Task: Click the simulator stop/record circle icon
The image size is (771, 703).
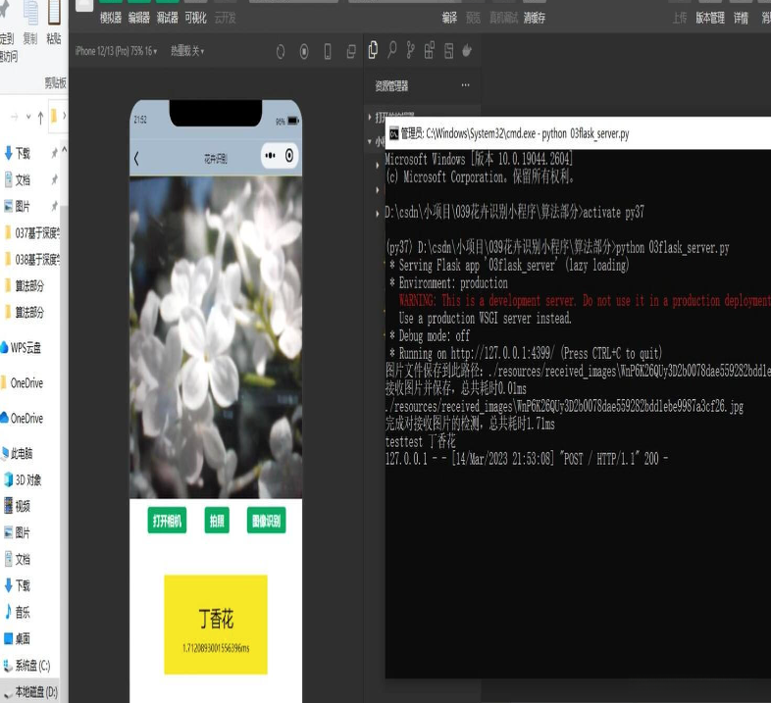Action: coord(304,51)
